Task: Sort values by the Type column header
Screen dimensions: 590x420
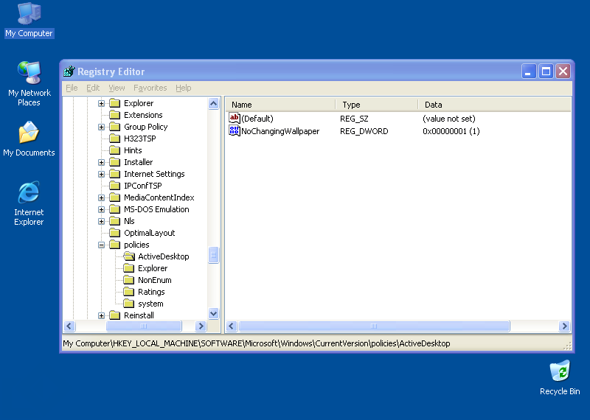Action: (x=376, y=105)
